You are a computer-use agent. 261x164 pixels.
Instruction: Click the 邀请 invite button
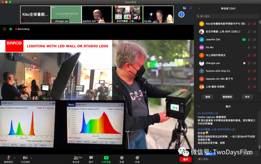pos(208,97)
